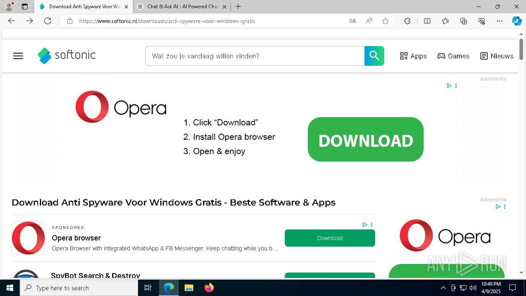This screenshot has width=526, height=296.
Task: Click the search magnifier button
Action: (374, 56)
